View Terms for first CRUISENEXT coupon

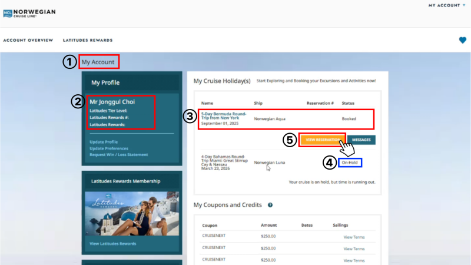[354, 237]
